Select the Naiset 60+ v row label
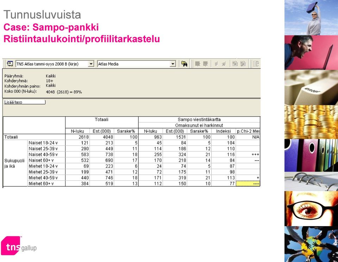Screen dimensions: 338x262 (x=46, y=160)
